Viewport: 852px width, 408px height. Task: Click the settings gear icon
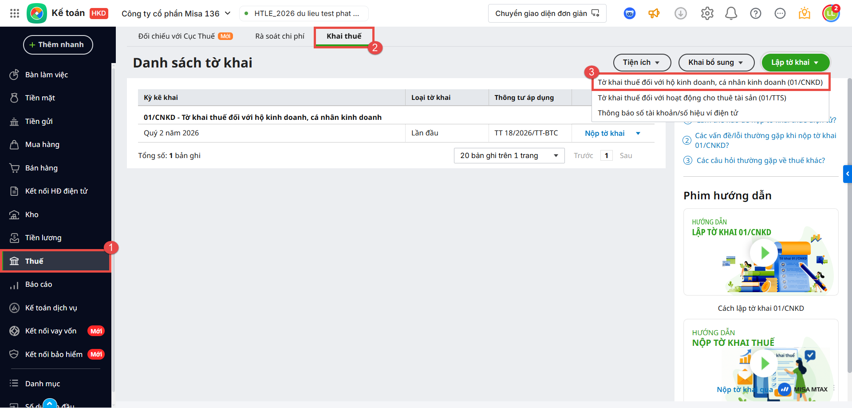point(707,13)
